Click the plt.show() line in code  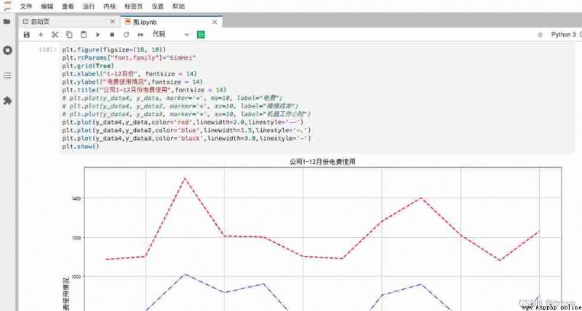point(81,147)
